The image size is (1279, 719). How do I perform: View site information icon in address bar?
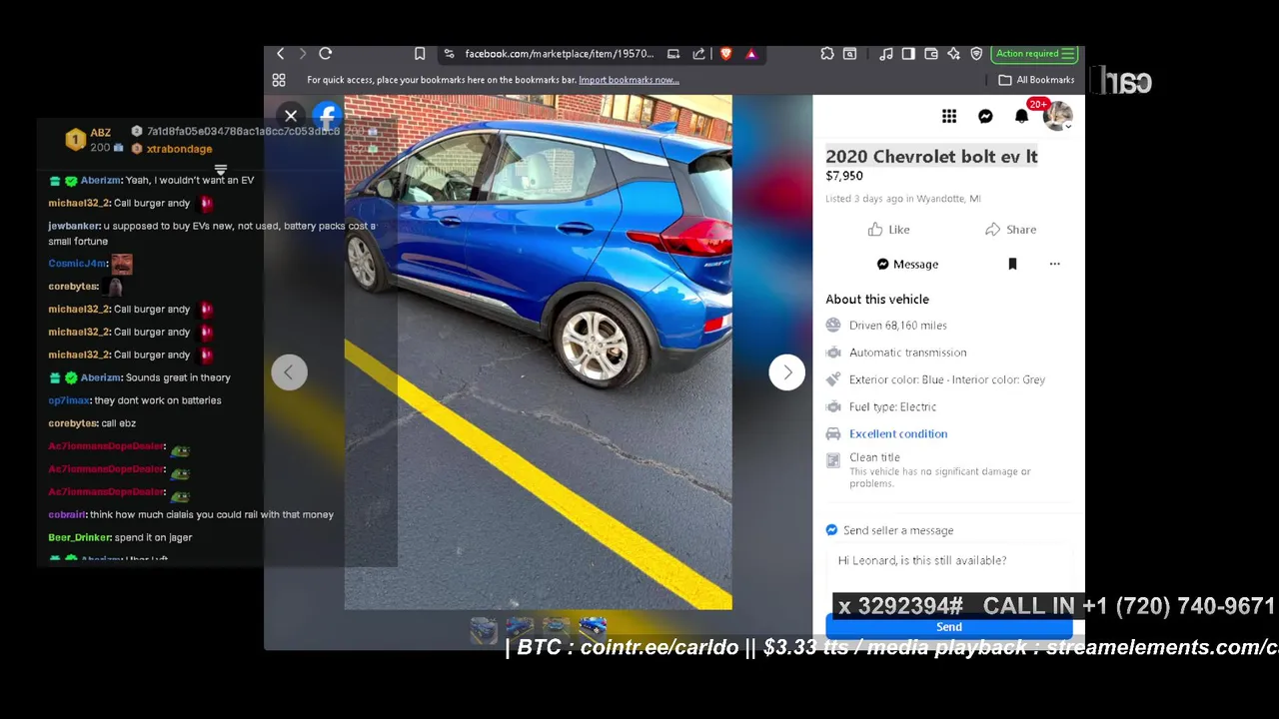[x=450, y=54]
